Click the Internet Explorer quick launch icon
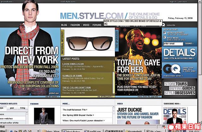The width and height of the screenshot is (202, 132). click(x=11, y=131)
